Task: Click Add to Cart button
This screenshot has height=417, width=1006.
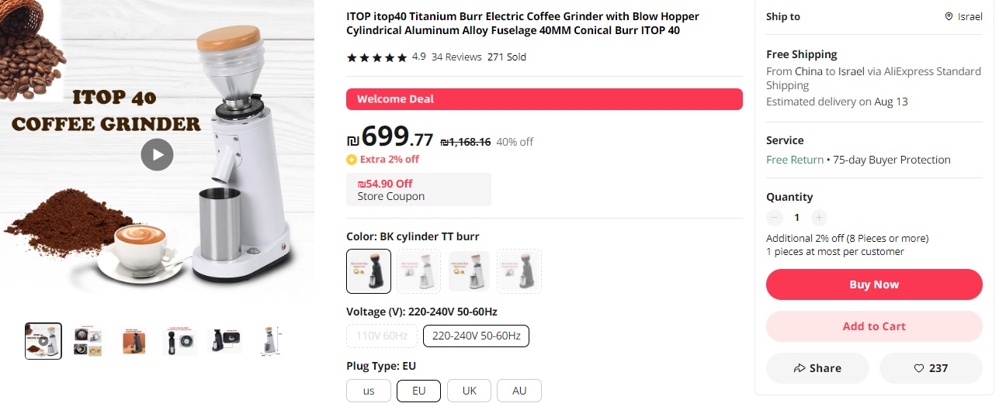Action: coord(874,326)
